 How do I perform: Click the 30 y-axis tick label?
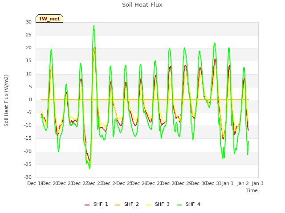[x=28, y=22]
